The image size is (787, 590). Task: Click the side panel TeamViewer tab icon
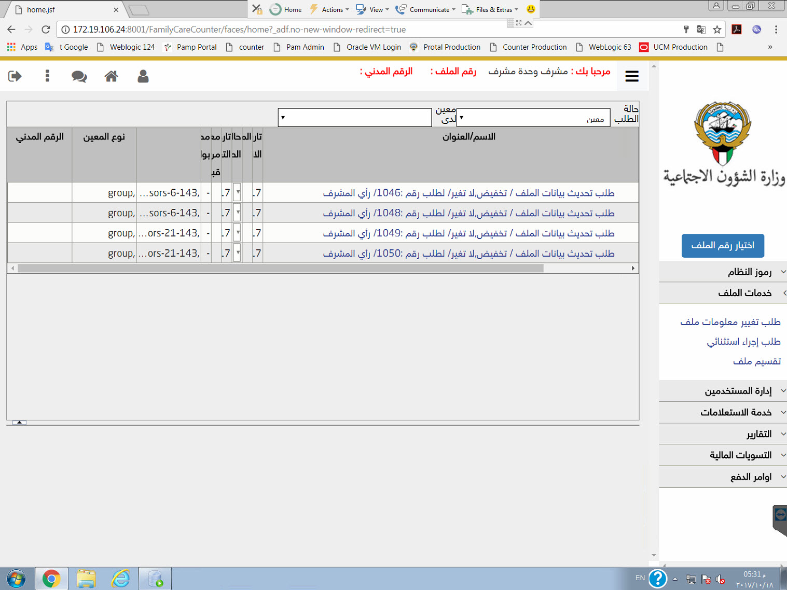(780, 515)
